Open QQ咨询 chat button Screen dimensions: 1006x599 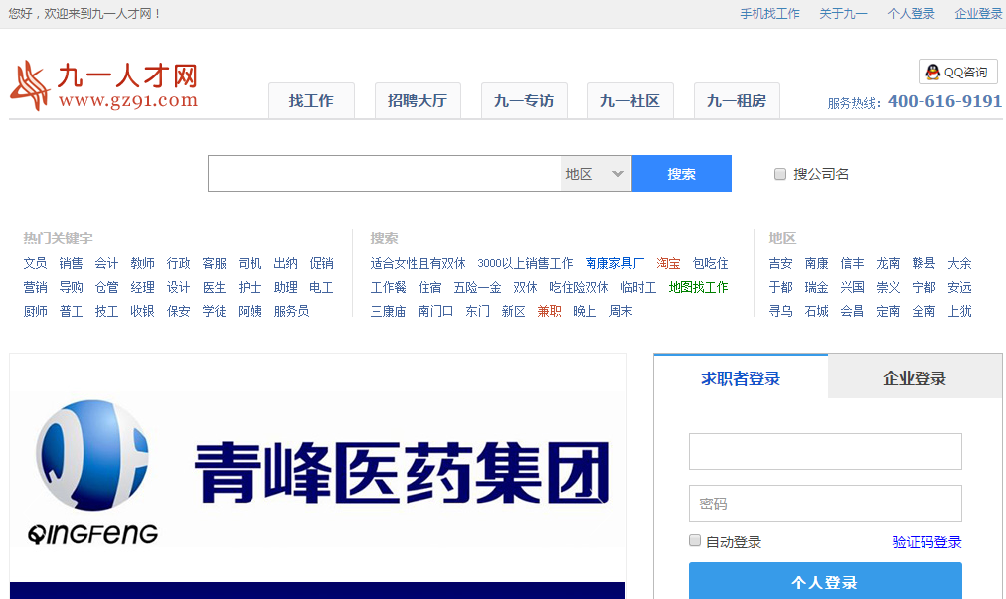tap(958, 72)
